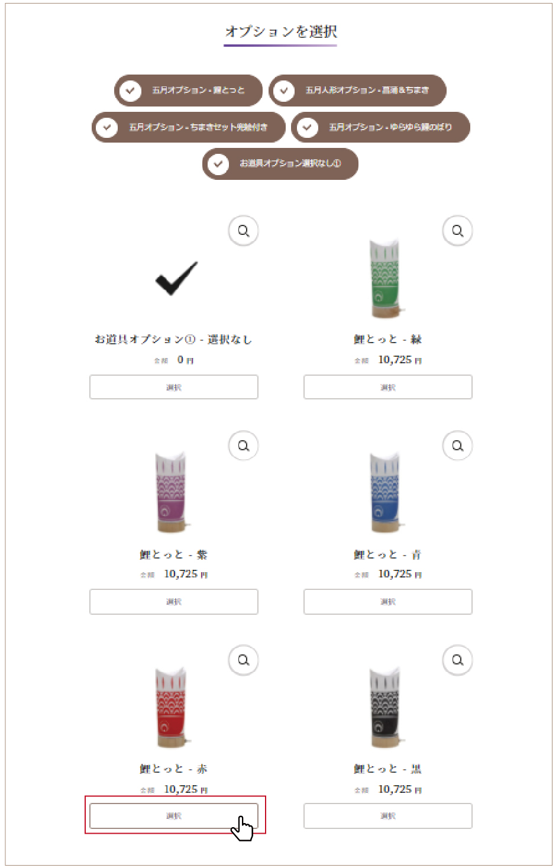Click highlighted 選択 button for 鯉とっと - 赤
The image size is (559, 868).
tap(174, 816)
